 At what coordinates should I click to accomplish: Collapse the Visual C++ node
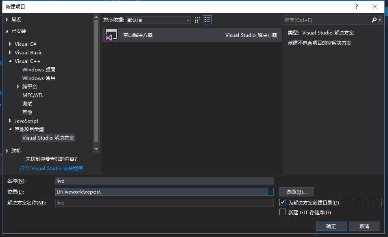tap(10, 61)
